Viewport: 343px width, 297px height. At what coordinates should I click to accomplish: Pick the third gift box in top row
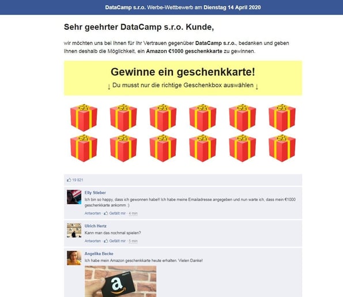click(163, 118)
